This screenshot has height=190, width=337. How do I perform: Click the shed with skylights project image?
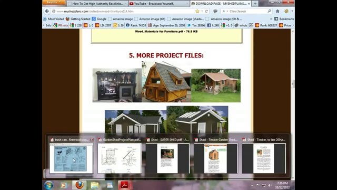(x=197, y=120)
